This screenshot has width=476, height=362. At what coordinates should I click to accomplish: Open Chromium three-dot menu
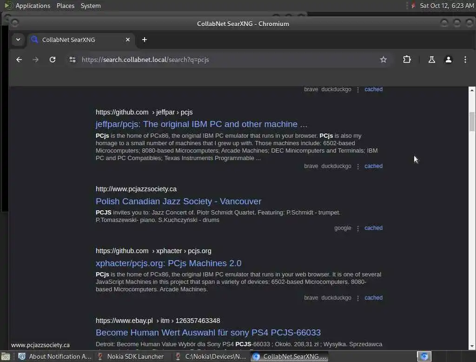(465, 60)
